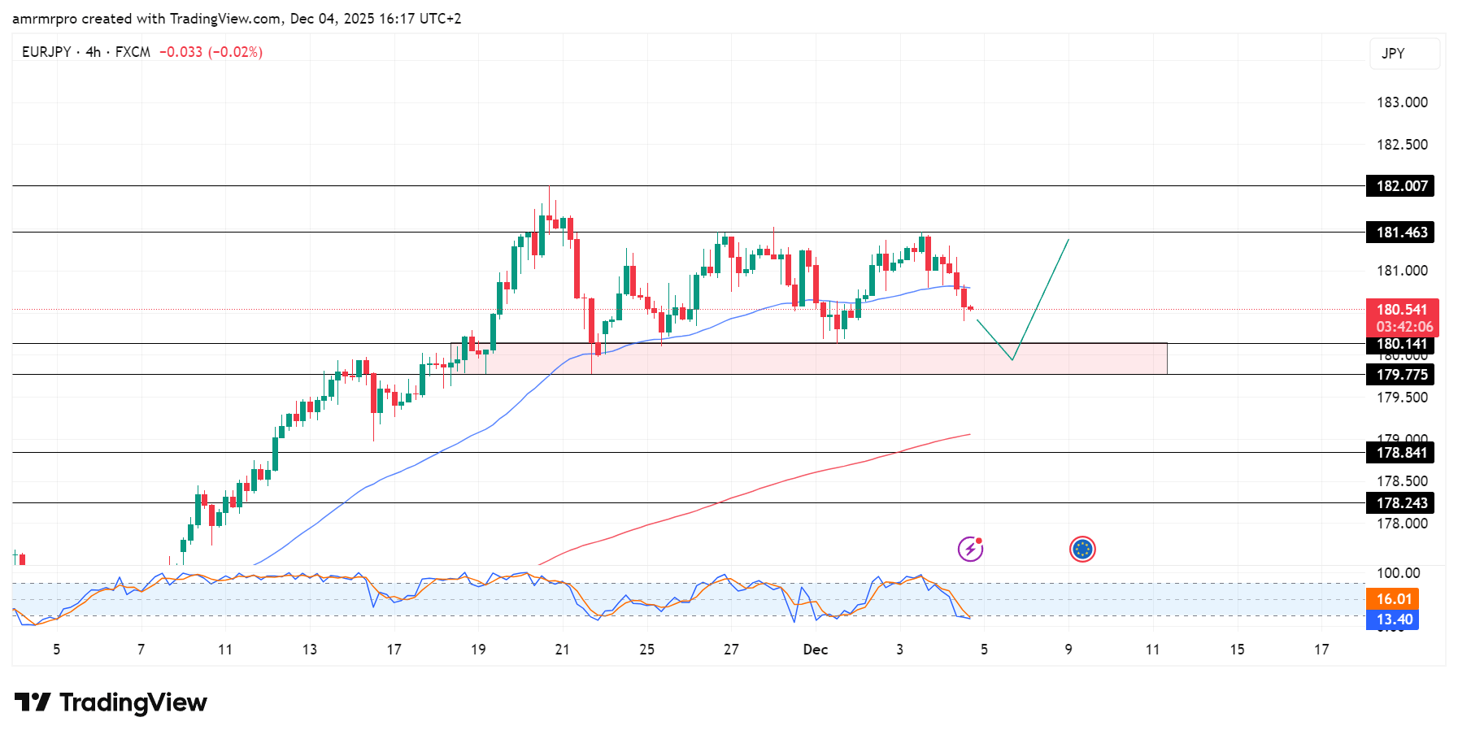Image resolution: width=1458 pixels, height=739 pixels.
Task: Click the orange stochastic value 16.01 label
Action: click(1392, 599)
